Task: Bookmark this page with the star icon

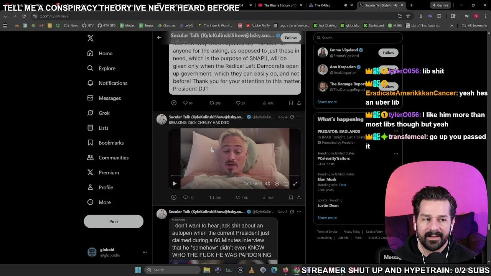Action: [x=408, y=16]
